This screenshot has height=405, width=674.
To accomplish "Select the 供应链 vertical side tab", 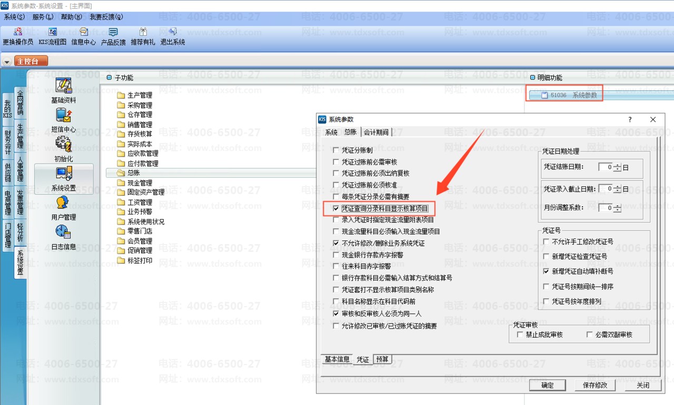I will tap(7, 173).
